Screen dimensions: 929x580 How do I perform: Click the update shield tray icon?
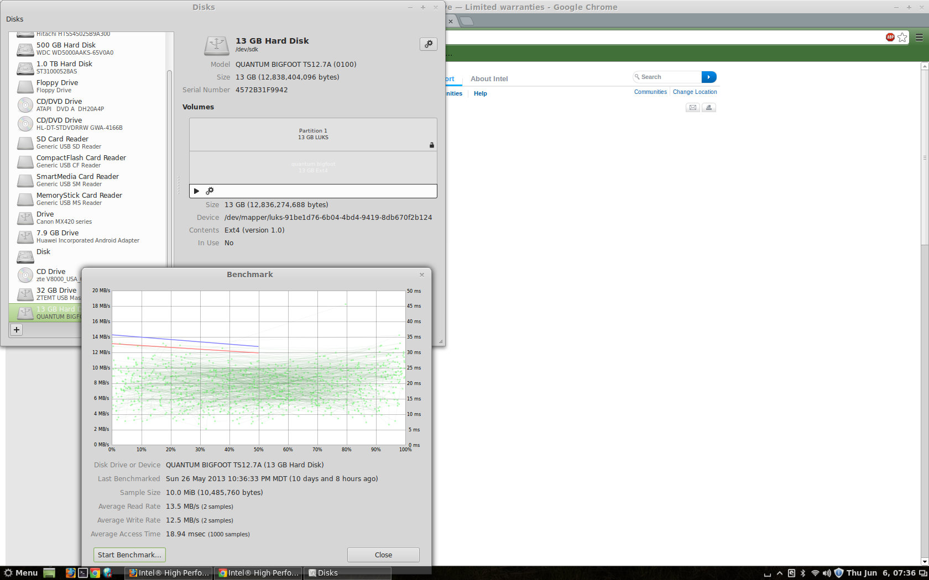coord(838,573)
